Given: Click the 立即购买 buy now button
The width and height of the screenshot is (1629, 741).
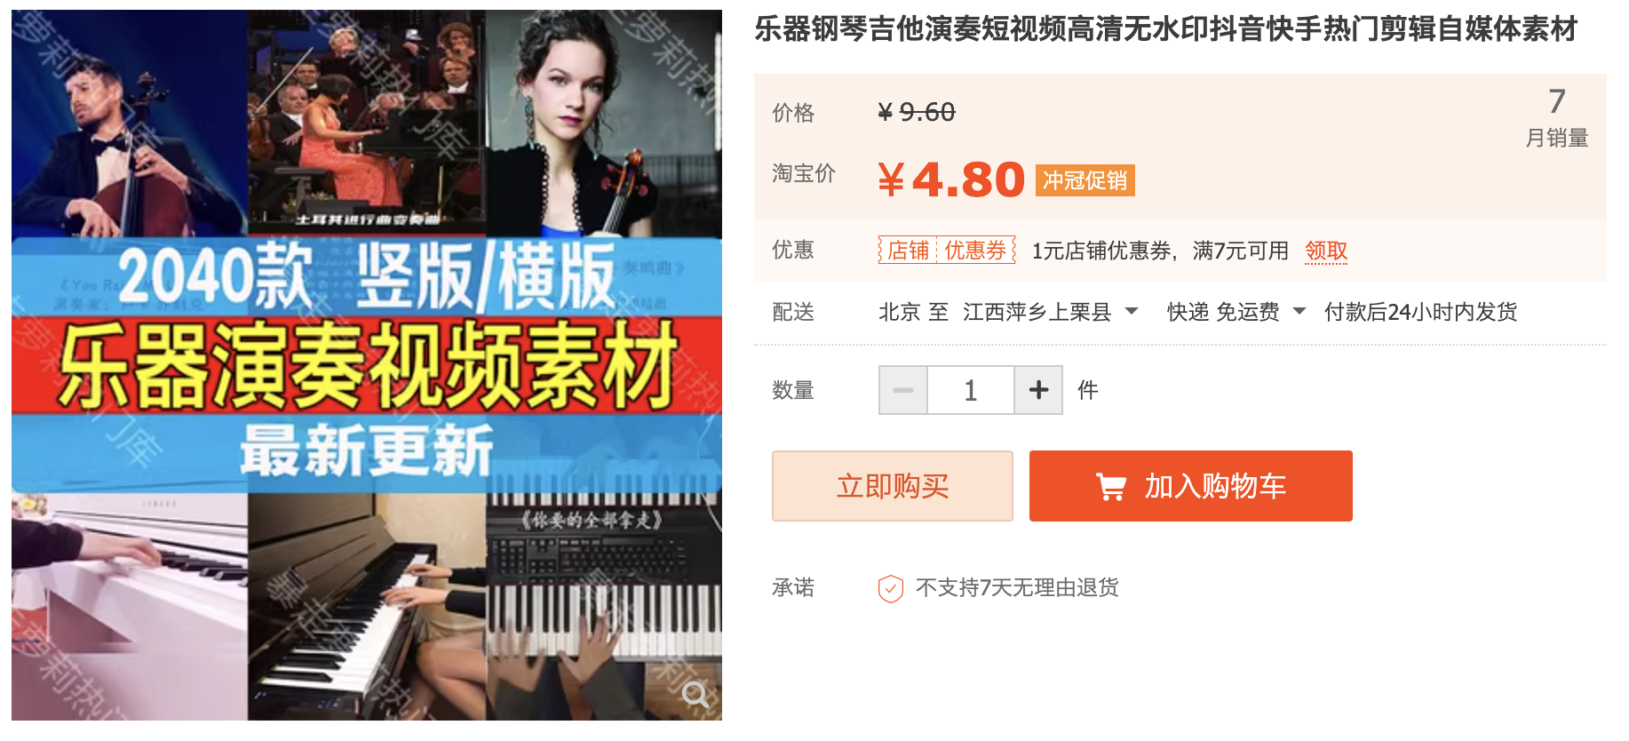Looking at the screenshot, I should 893,486.
